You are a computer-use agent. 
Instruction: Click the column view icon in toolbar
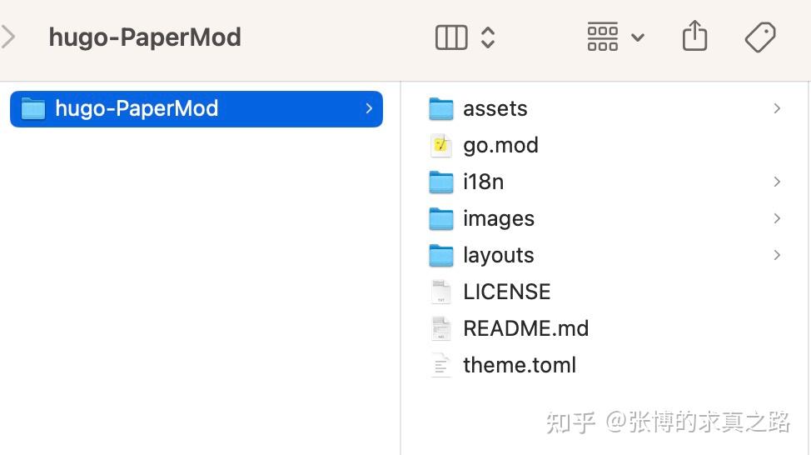[451, 37]
